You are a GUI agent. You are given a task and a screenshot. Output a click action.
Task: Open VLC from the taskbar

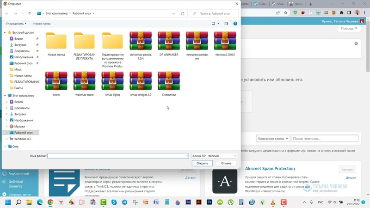point(273,202)
